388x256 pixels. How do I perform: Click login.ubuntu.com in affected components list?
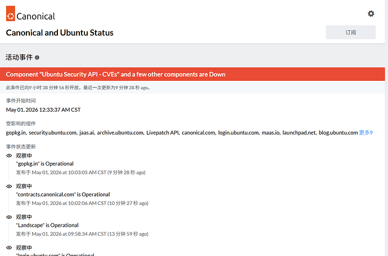point(238,133)
